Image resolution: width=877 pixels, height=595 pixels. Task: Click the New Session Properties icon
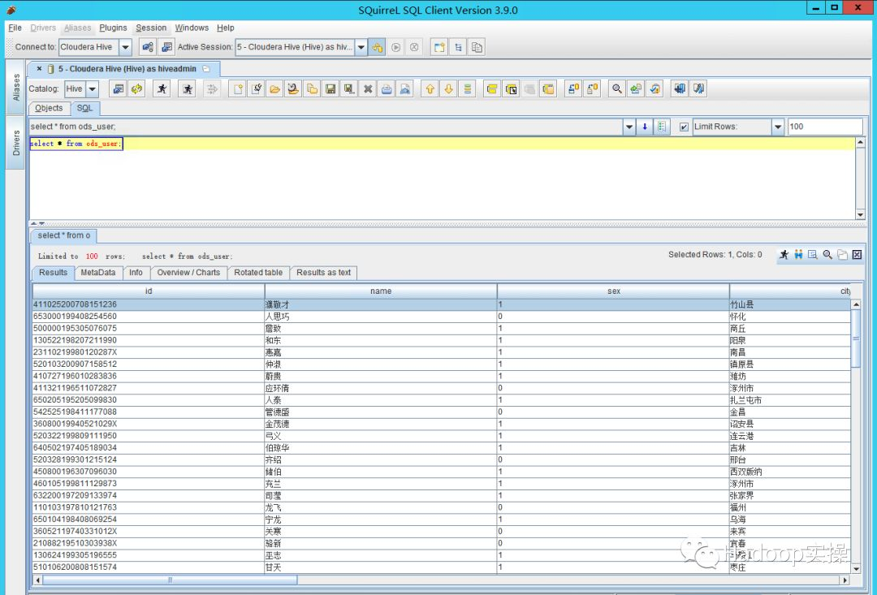[166, 47]
